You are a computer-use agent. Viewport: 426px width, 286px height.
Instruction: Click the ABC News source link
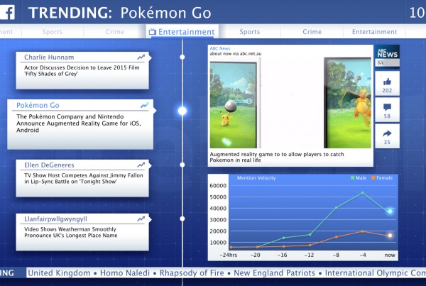(220, 48)
